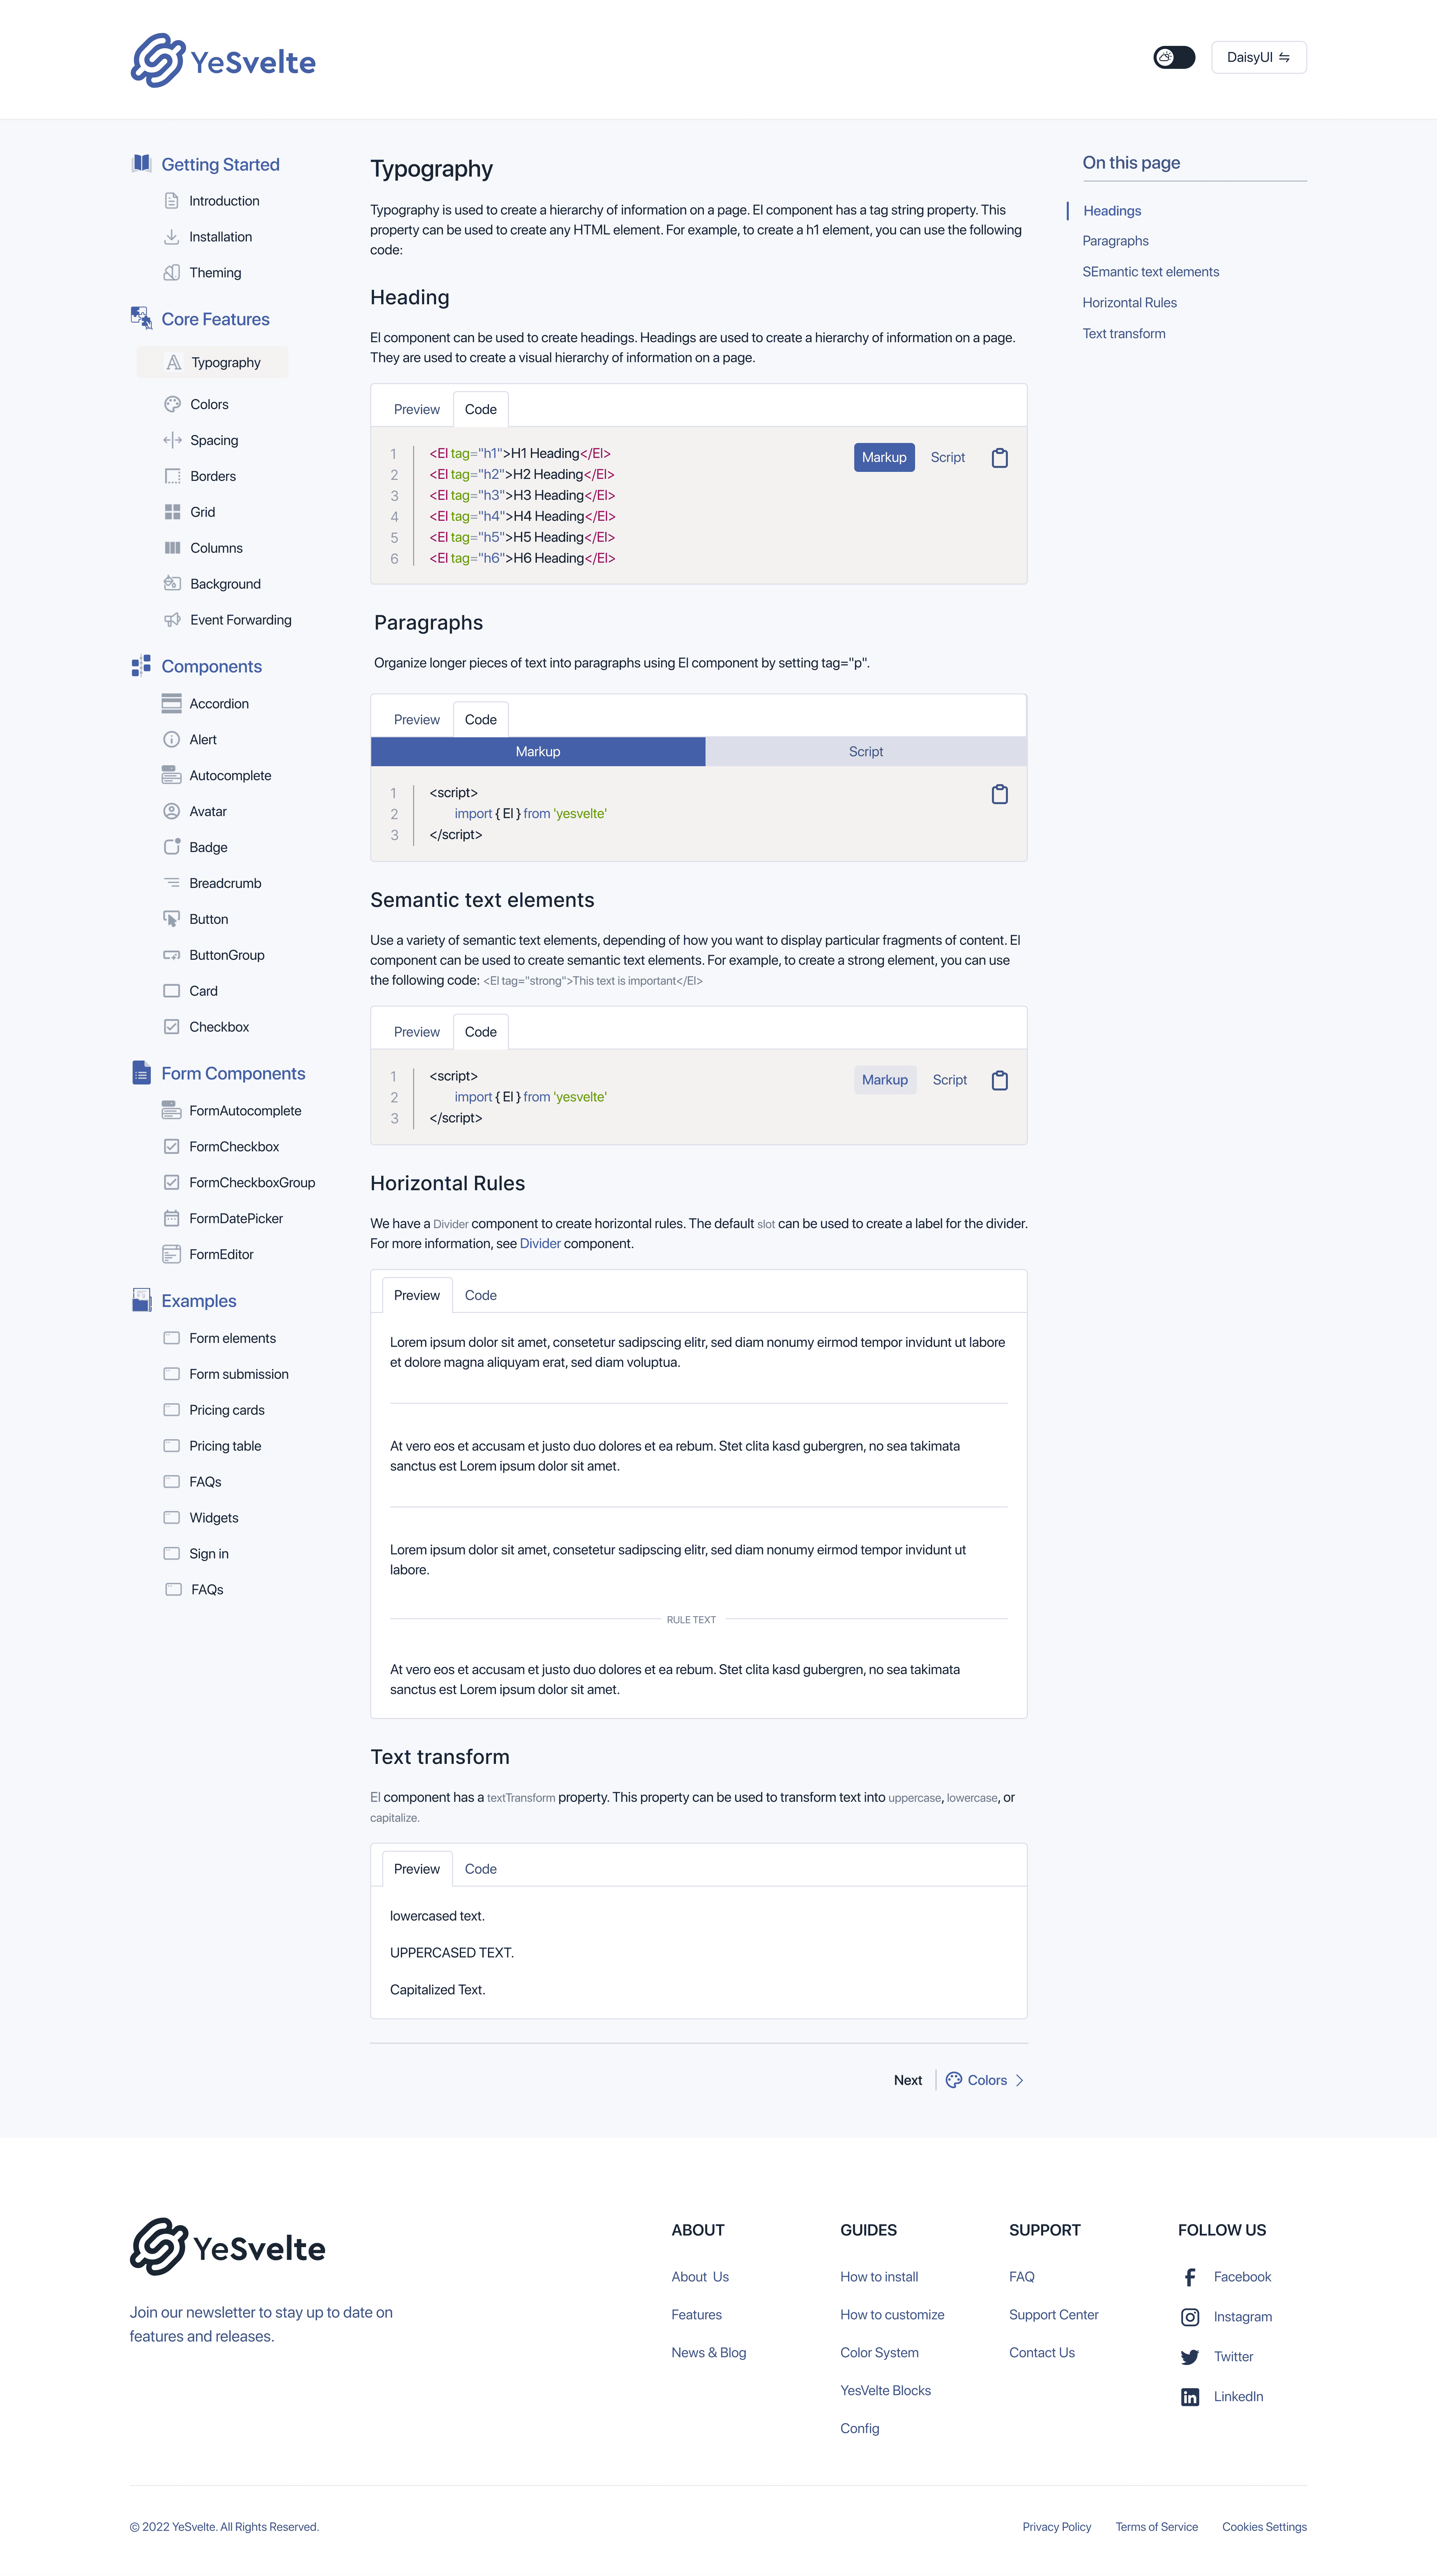Screen dimensions: 1437x2576
Task: Select Markup button in Heading code block
Action: 884,457
